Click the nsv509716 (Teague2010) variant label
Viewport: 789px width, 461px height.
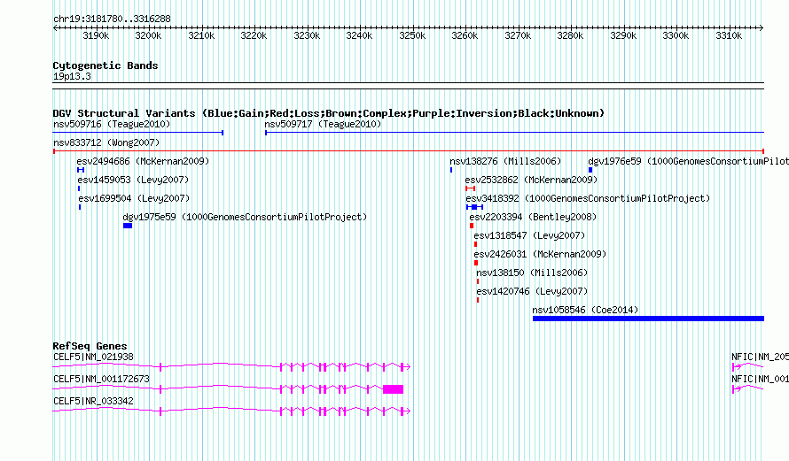click(x=112, y=124)
